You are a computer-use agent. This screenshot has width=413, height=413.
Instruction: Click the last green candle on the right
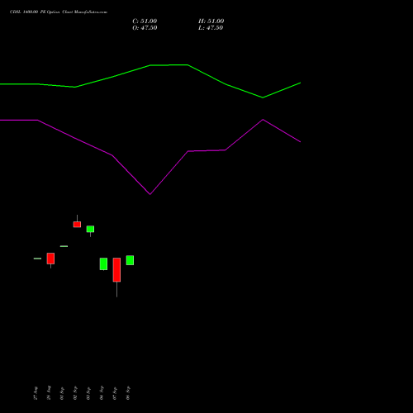[130, 260]
